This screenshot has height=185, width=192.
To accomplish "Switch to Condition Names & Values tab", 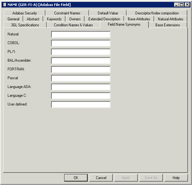I will [x=73, y=25].
